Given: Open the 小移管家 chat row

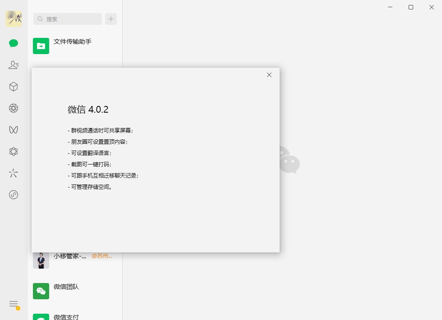Looking at the screenshot, I should [75, 261].
